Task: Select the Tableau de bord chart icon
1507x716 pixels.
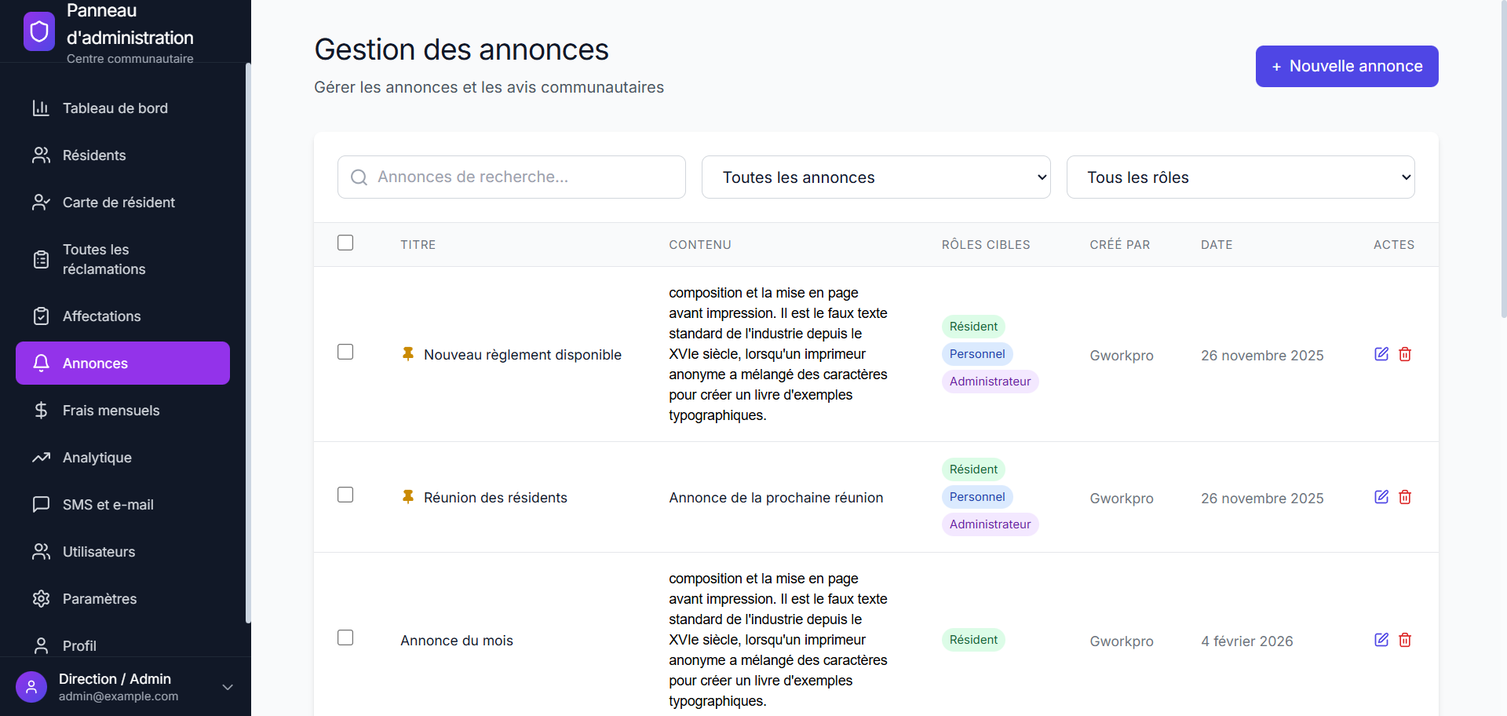Action: coord(41,108)
